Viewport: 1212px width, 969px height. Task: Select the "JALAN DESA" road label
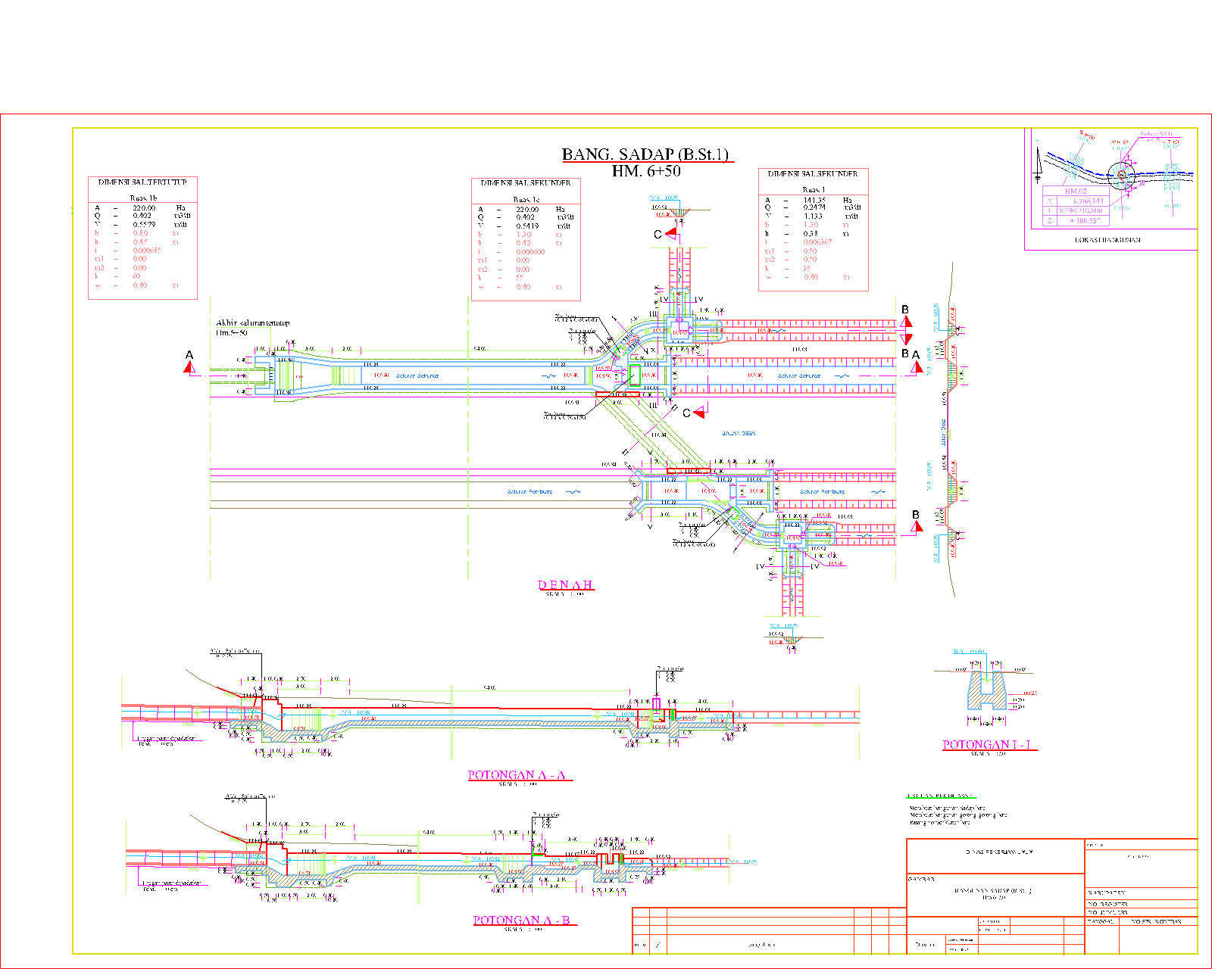click(738, 434)
